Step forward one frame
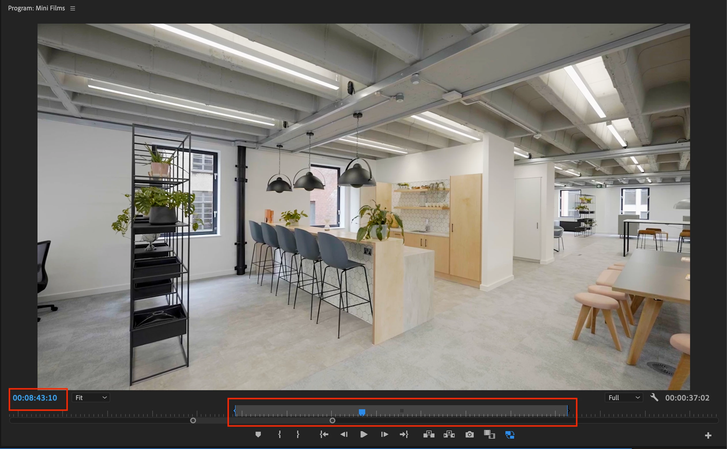This screenshot has height=449, width=727. point(384,435)
